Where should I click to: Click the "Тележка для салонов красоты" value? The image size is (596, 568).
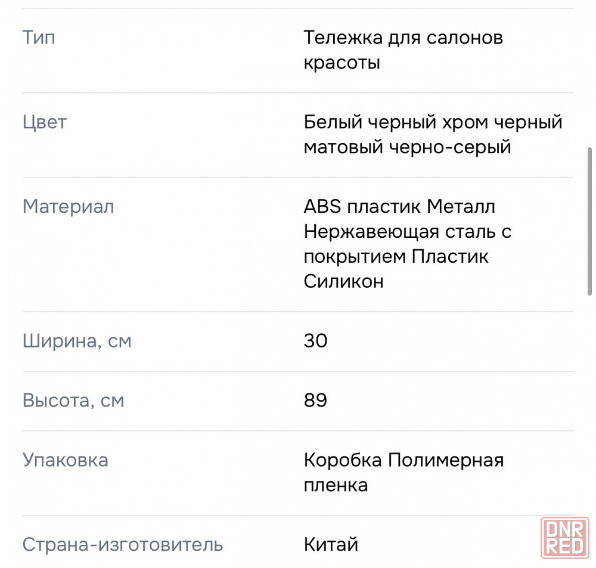403,50
